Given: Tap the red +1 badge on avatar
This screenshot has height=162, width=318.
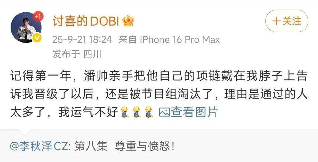Looking at the screenshot, I should click(x=38, y=16).
